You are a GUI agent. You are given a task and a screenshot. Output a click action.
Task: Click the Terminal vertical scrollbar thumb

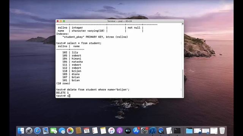click(x=183, y=83)
